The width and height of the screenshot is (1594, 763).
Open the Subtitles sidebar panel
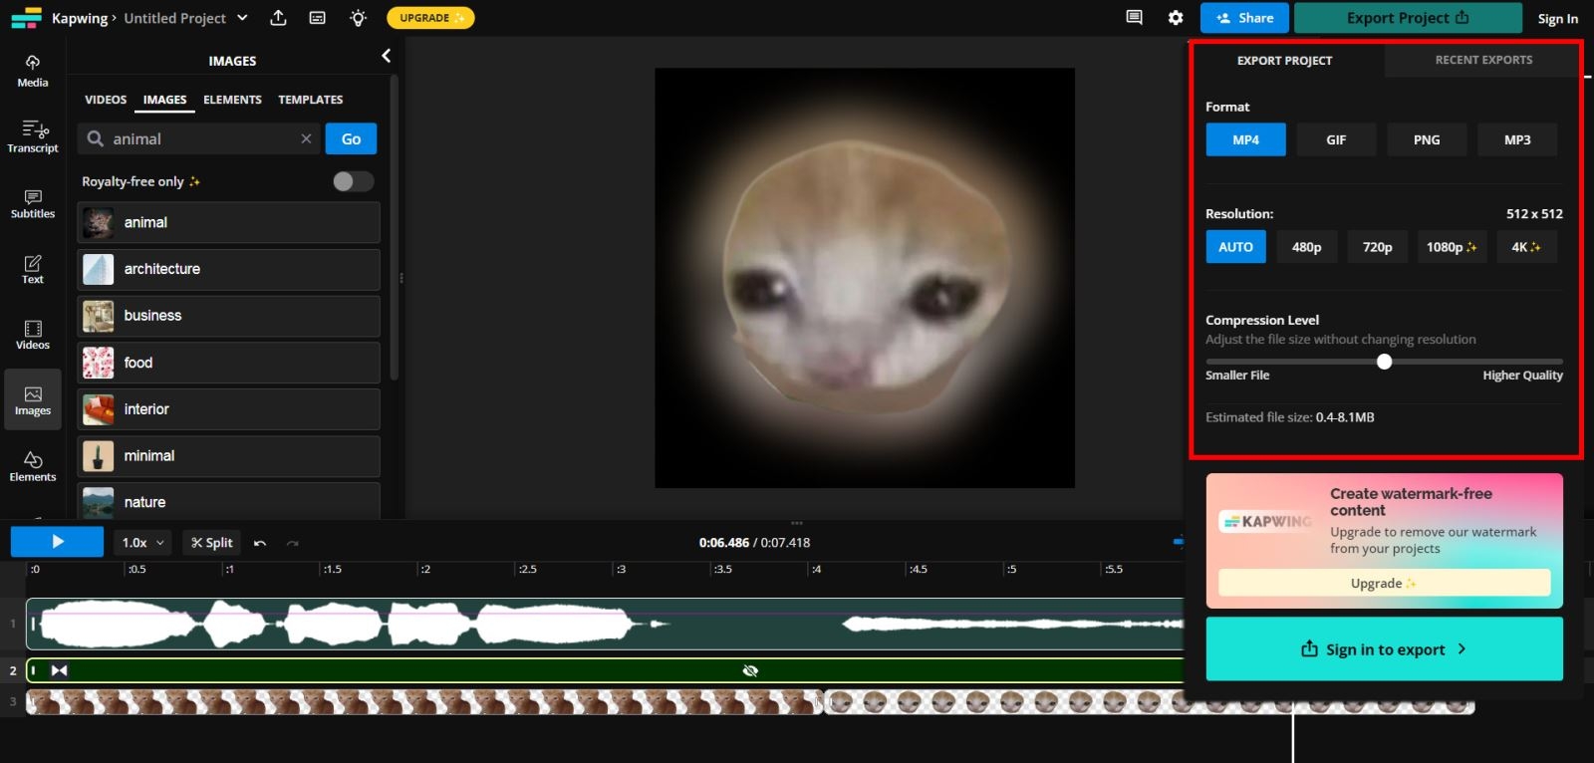pyautogui.click(x=33, y=203)
